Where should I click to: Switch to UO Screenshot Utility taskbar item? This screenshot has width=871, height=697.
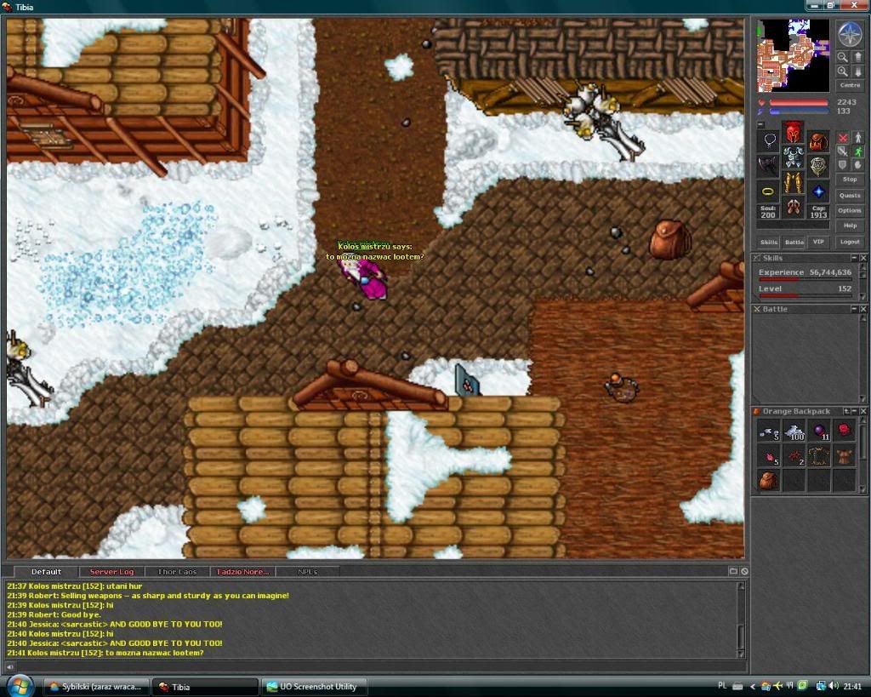(x=313, y=687)
